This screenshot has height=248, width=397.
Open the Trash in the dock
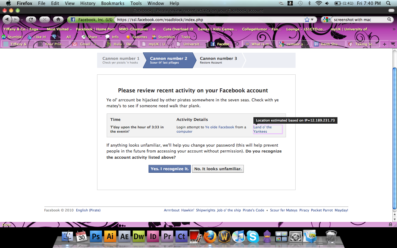[x=332, y=237]
